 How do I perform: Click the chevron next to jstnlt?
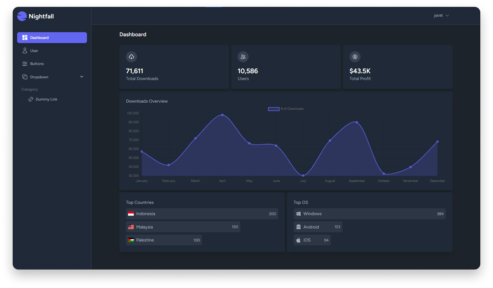tap(447, 15)
